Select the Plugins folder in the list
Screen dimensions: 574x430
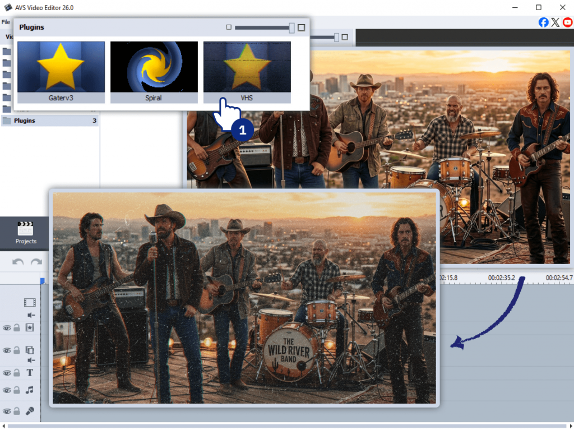tap(25, 121)
